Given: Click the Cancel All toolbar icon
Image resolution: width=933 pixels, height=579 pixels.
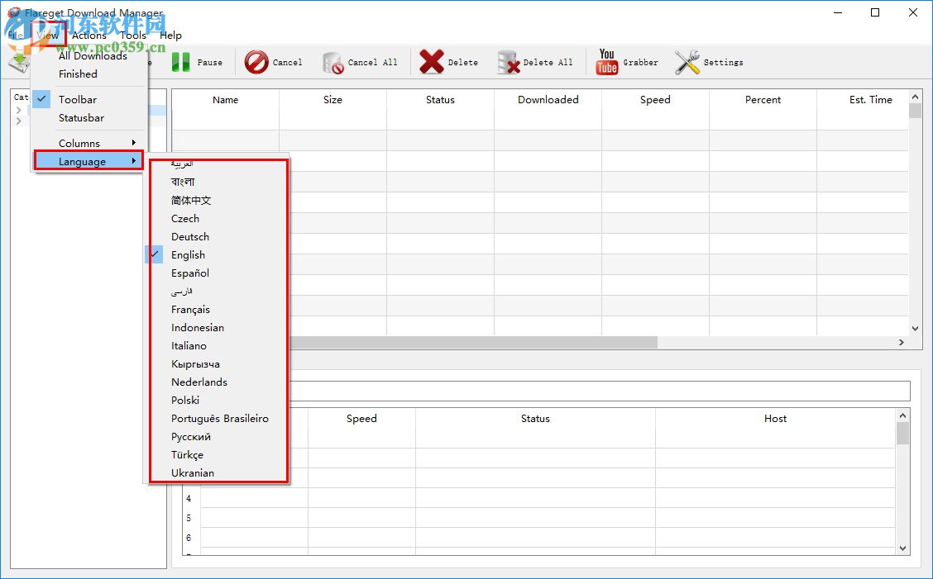Looking at the screenshot, I should pos(333,63).
